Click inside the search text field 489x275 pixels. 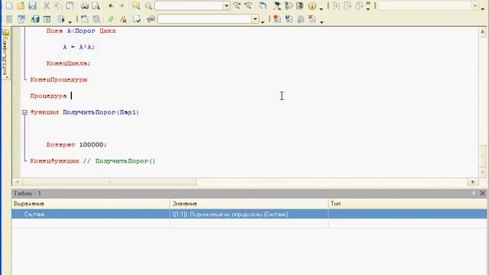189,5
